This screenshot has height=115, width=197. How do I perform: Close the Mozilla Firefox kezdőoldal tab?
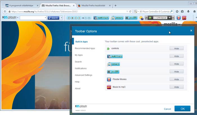click(110, 6)
